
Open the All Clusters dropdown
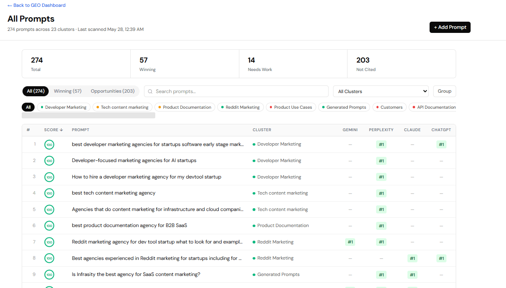click(381, 91)
